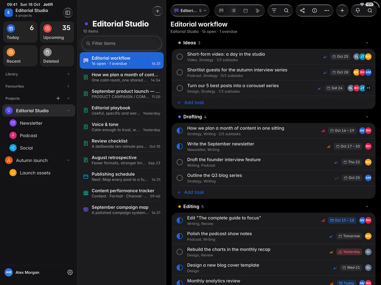Switch to timeline (Gantt) view icon
The image size is (381, 285).
click(x=257, y=10)
